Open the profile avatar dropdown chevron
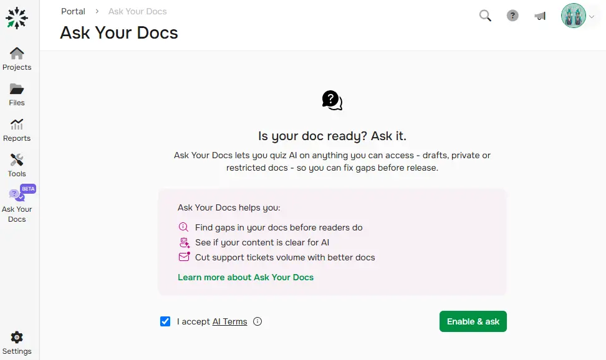 pos(591,16)
